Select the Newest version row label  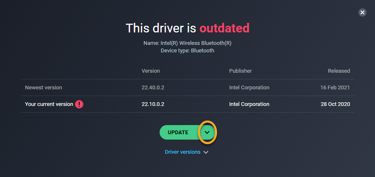[x=43, y=88]
